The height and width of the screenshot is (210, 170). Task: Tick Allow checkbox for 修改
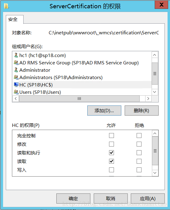pyautogui.click(x=111, y=144)
